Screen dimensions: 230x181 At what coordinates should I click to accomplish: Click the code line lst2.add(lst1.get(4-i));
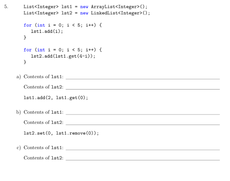click(63, 56)
